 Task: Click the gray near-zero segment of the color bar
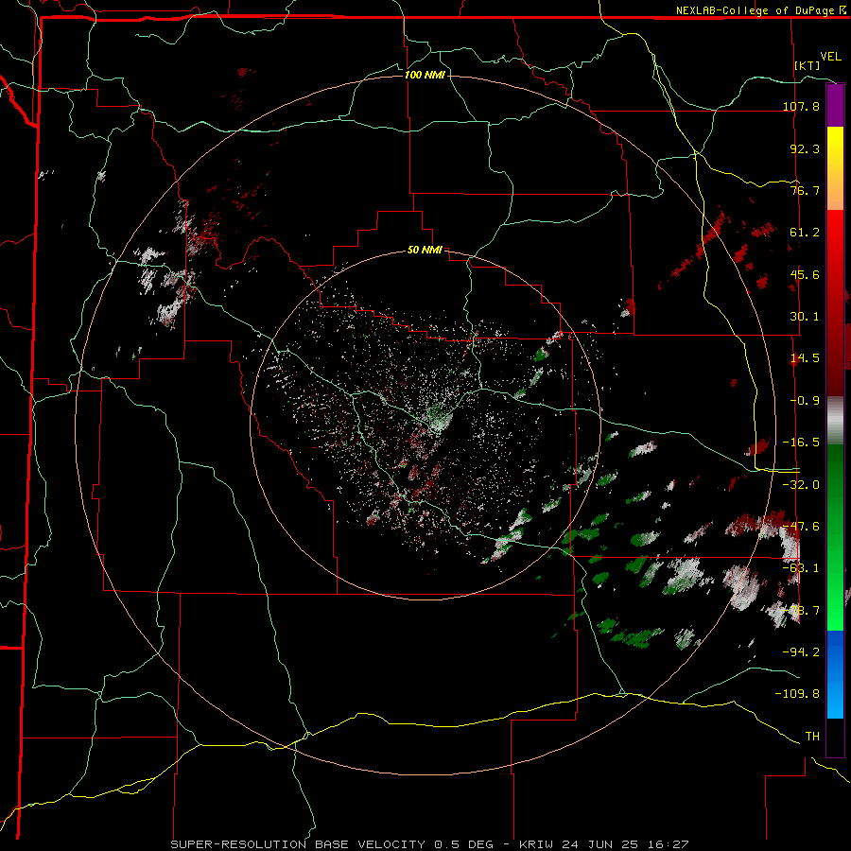[x=835, y=421]
